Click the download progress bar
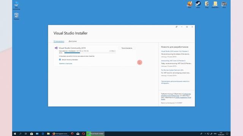 click(x=90, y=53)
